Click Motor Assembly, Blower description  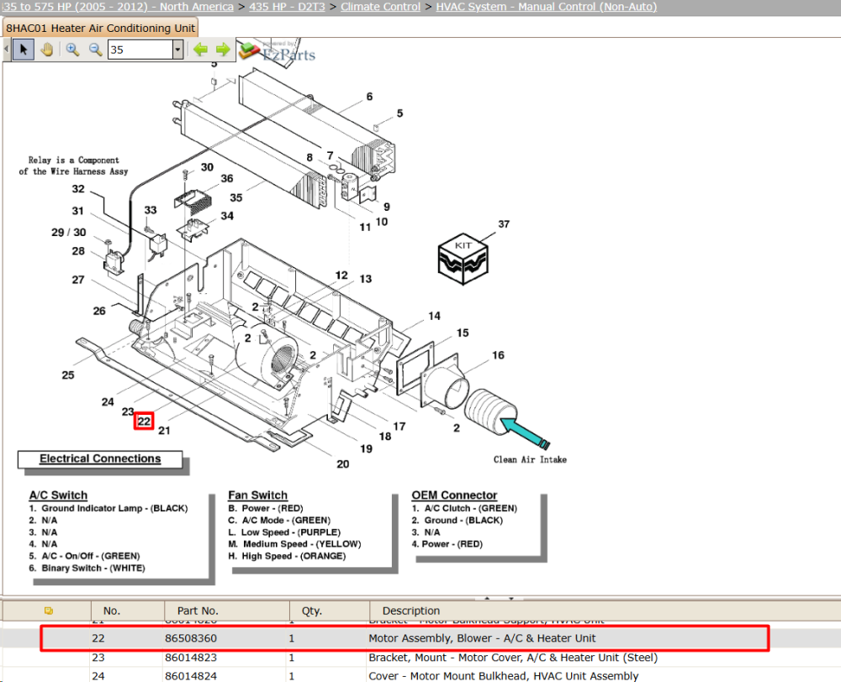[482, 638]
